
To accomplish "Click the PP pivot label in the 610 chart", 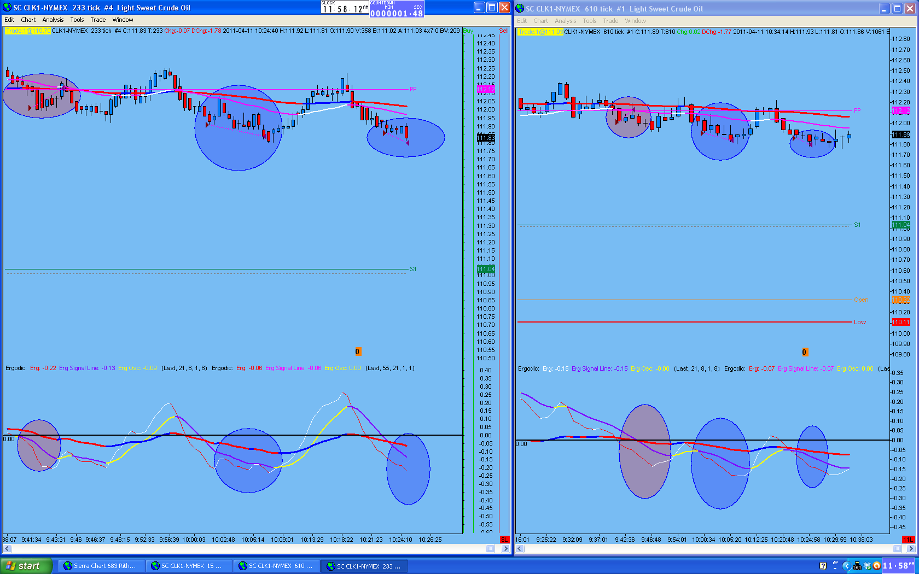I will click(857, 110).
